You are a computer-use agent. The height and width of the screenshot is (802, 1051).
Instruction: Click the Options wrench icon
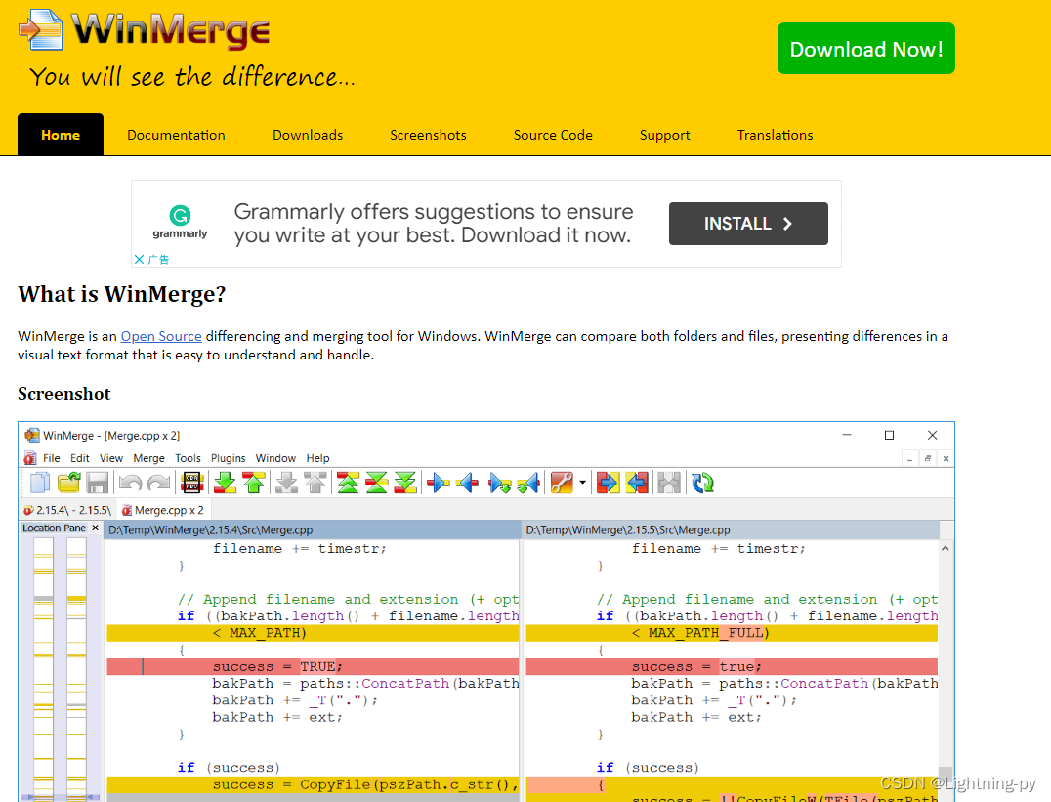562,483
